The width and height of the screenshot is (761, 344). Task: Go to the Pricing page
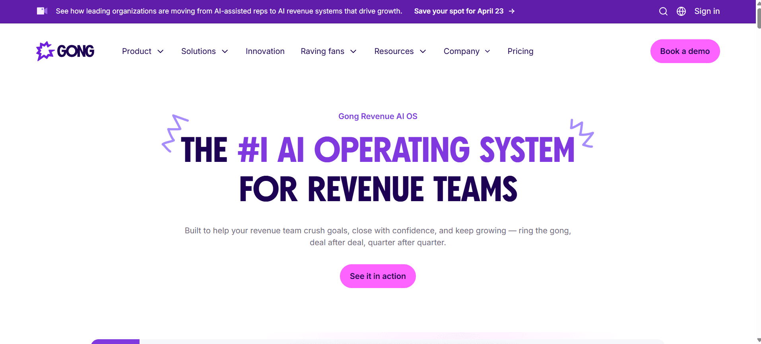[520, 51]
